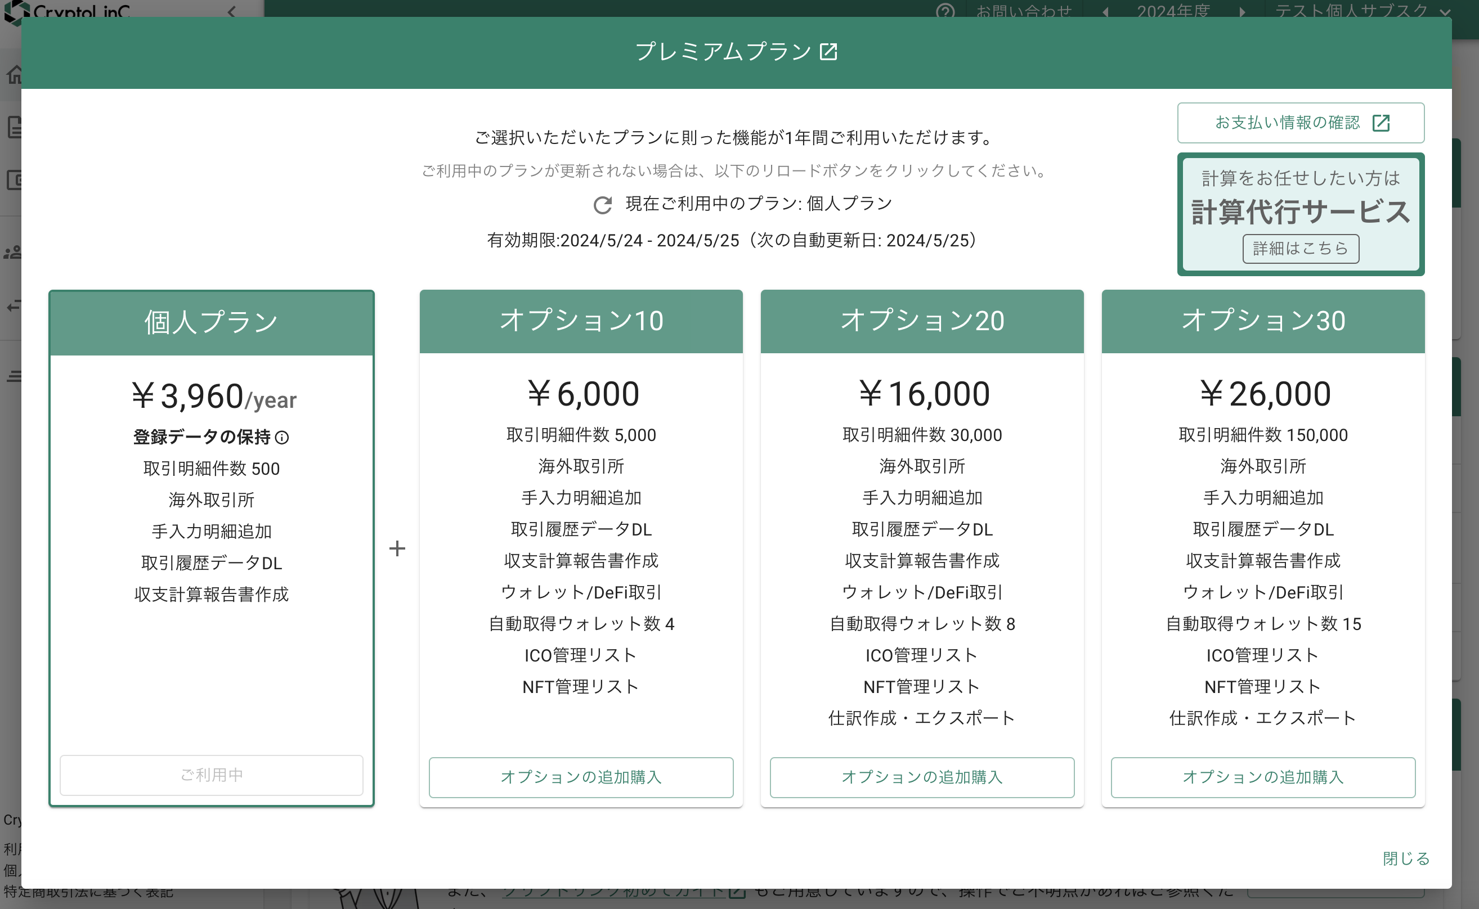This screenshot has height=909, width=1479.
Task: Click ICO管理リスト in オプション20
Action: point(921,655)
